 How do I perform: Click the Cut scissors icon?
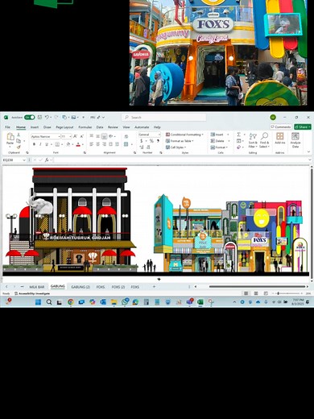19,135
